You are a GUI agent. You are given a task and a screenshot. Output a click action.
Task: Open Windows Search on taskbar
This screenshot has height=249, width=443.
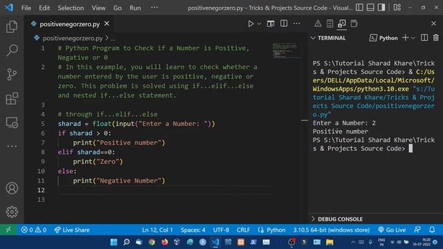[126, 242]
